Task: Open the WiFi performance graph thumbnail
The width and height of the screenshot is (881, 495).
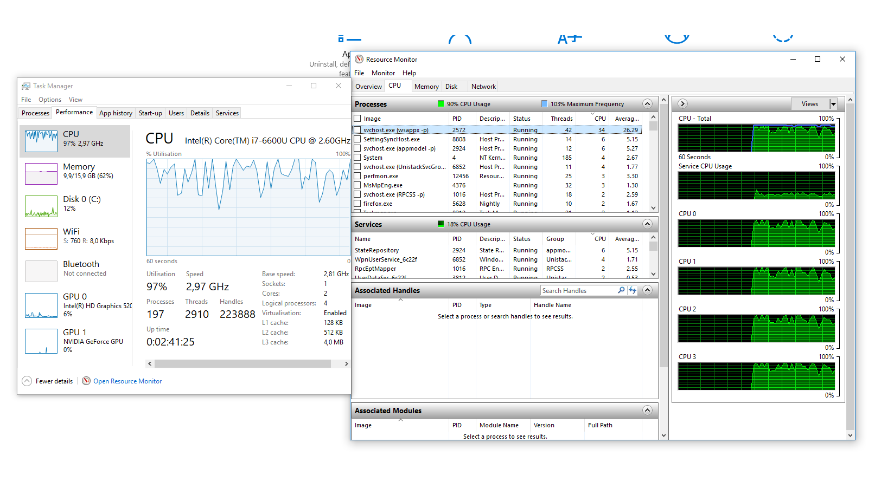Action: 41,239
